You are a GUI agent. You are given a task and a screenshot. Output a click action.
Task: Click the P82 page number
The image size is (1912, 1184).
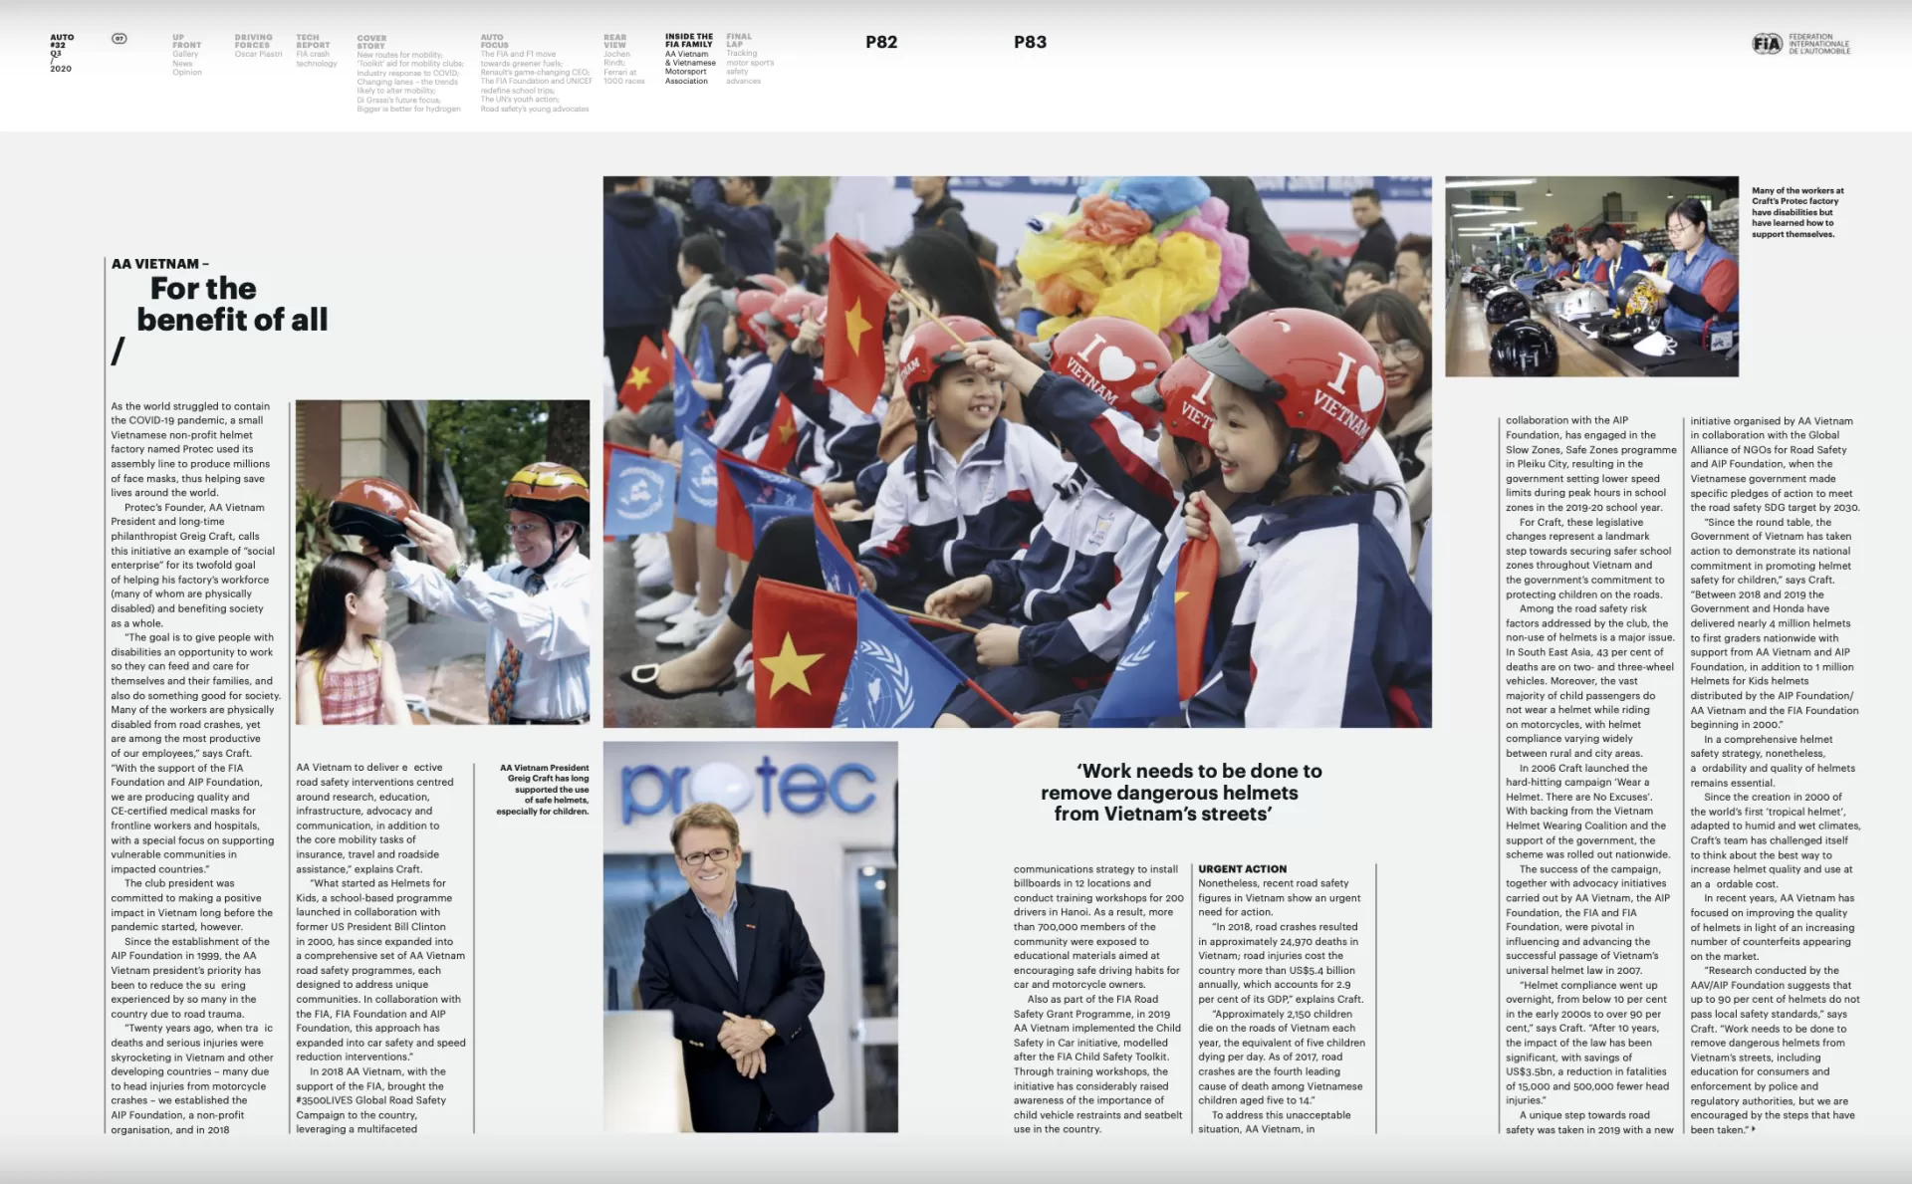[881, 42]
